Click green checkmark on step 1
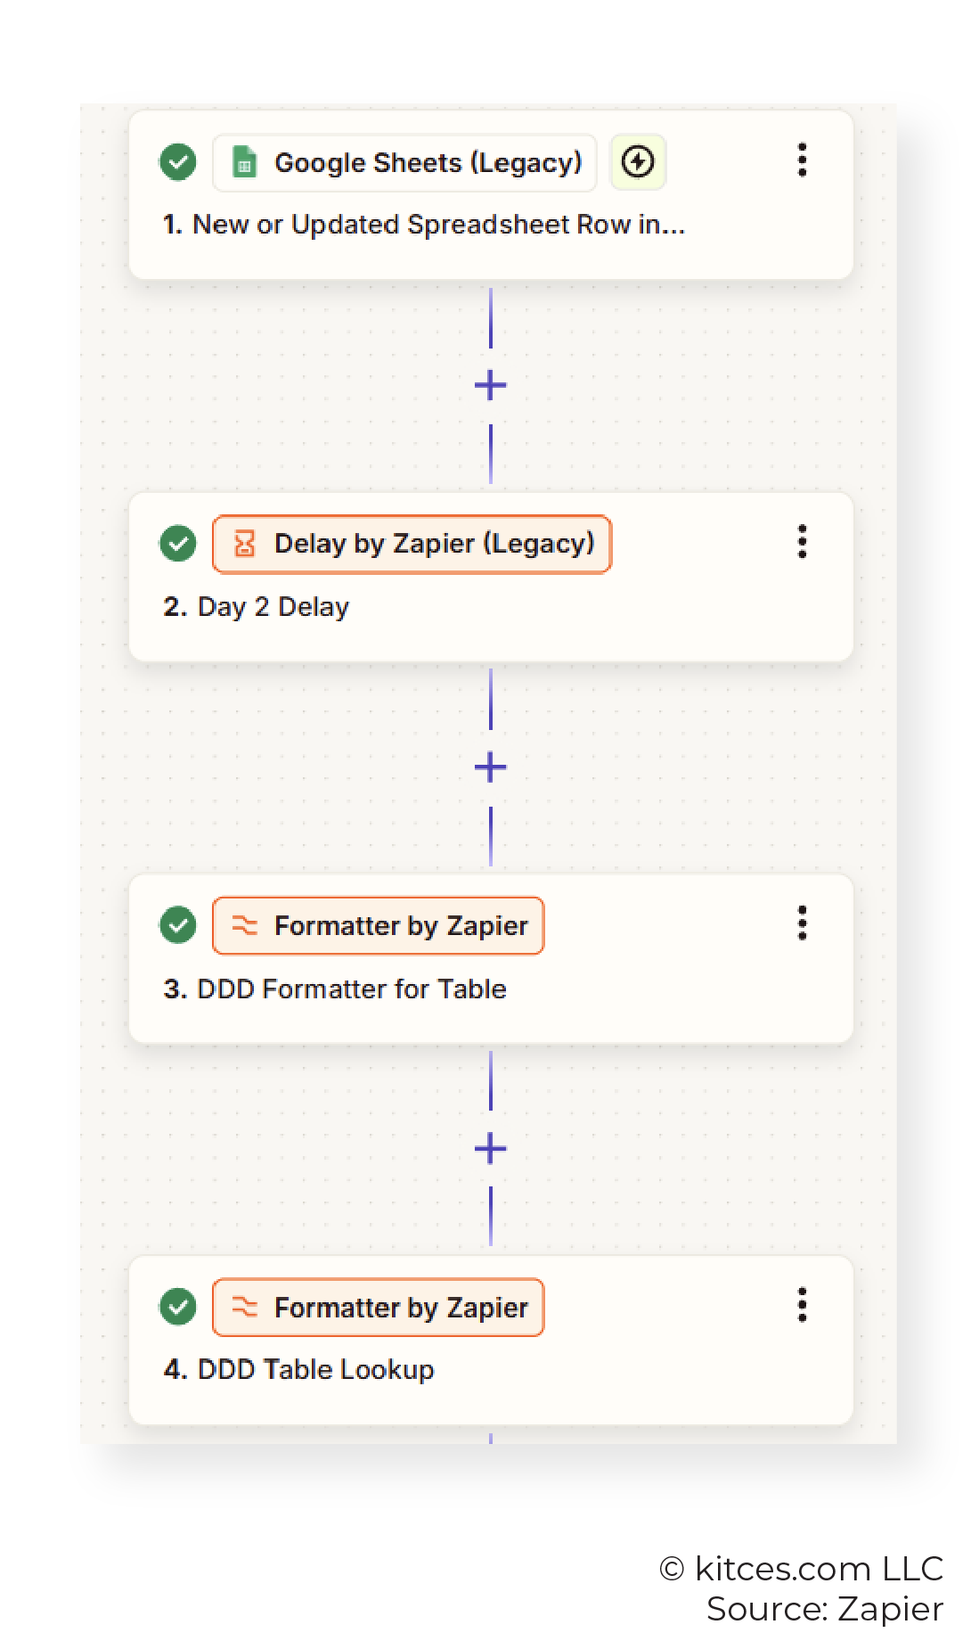Image resolution: width=979 pixels, height=1649 pixels. click(178, 162)
